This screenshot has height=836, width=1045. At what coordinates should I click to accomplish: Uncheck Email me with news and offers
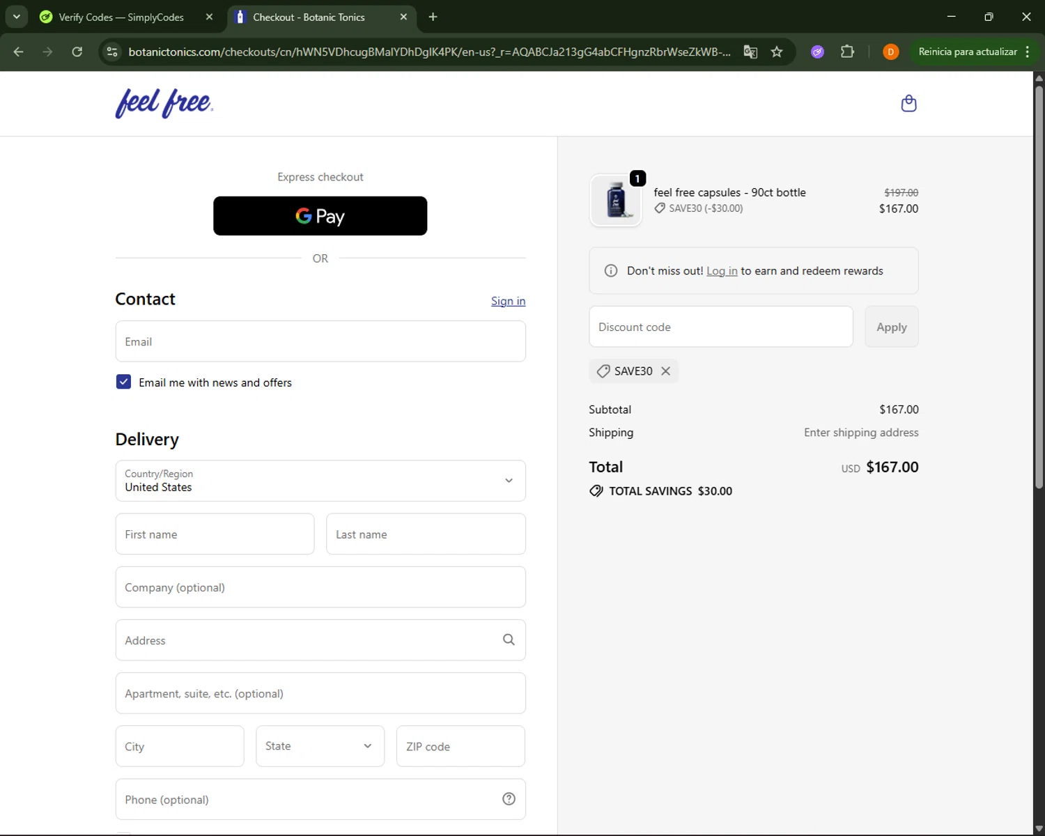point(123,382)
